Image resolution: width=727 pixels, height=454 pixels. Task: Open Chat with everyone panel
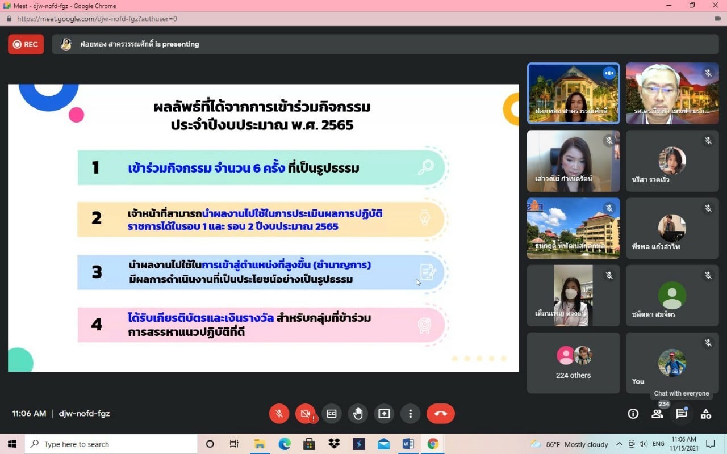tap(682, 414)
